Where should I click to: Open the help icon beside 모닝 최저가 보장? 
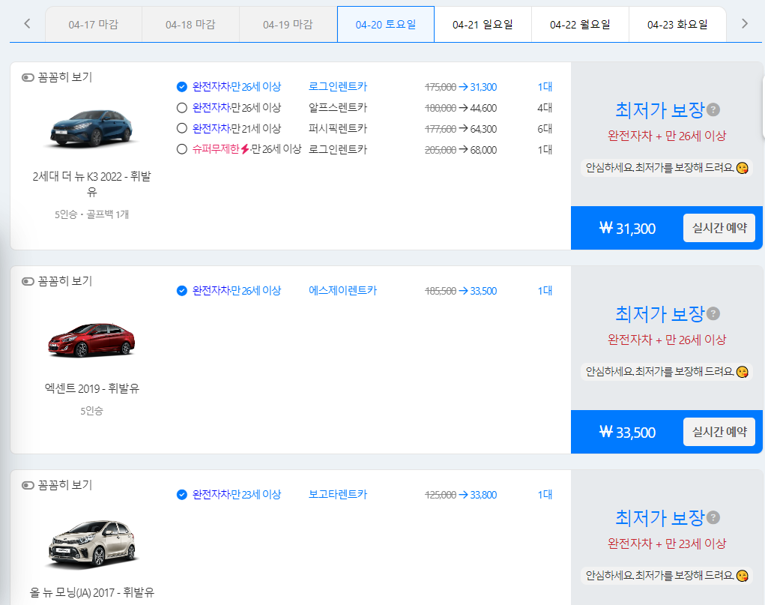(713, 517)
